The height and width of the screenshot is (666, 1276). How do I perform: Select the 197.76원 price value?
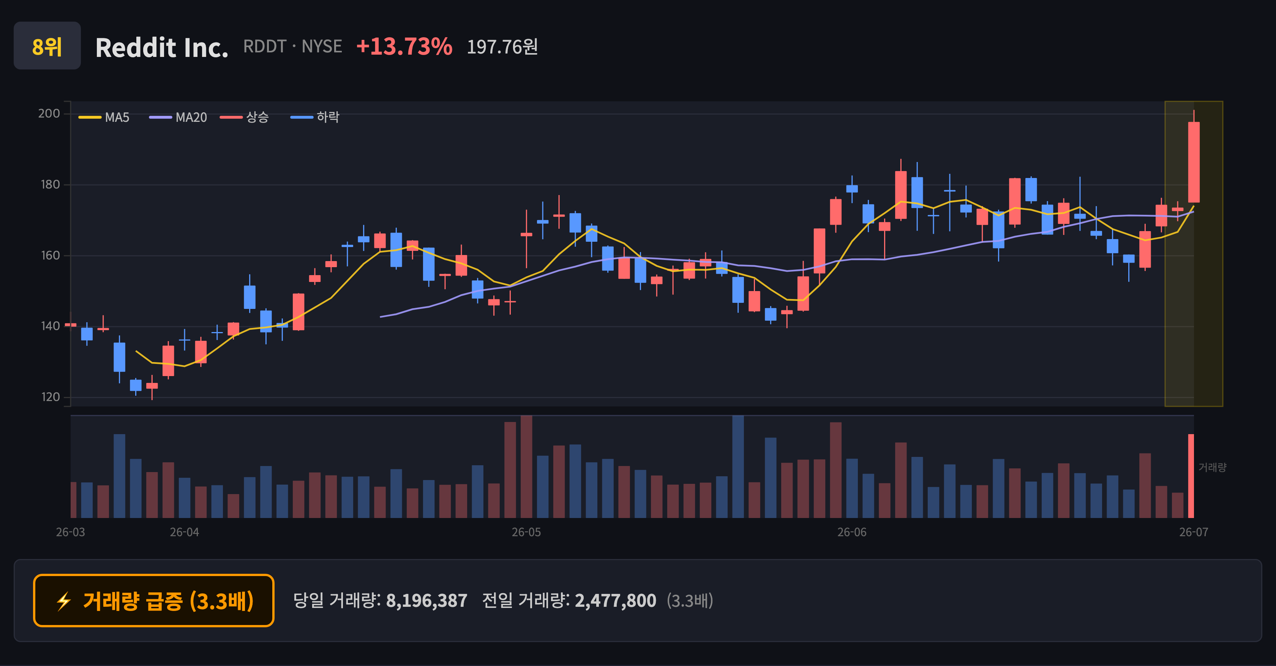click(x=502, y=47)
